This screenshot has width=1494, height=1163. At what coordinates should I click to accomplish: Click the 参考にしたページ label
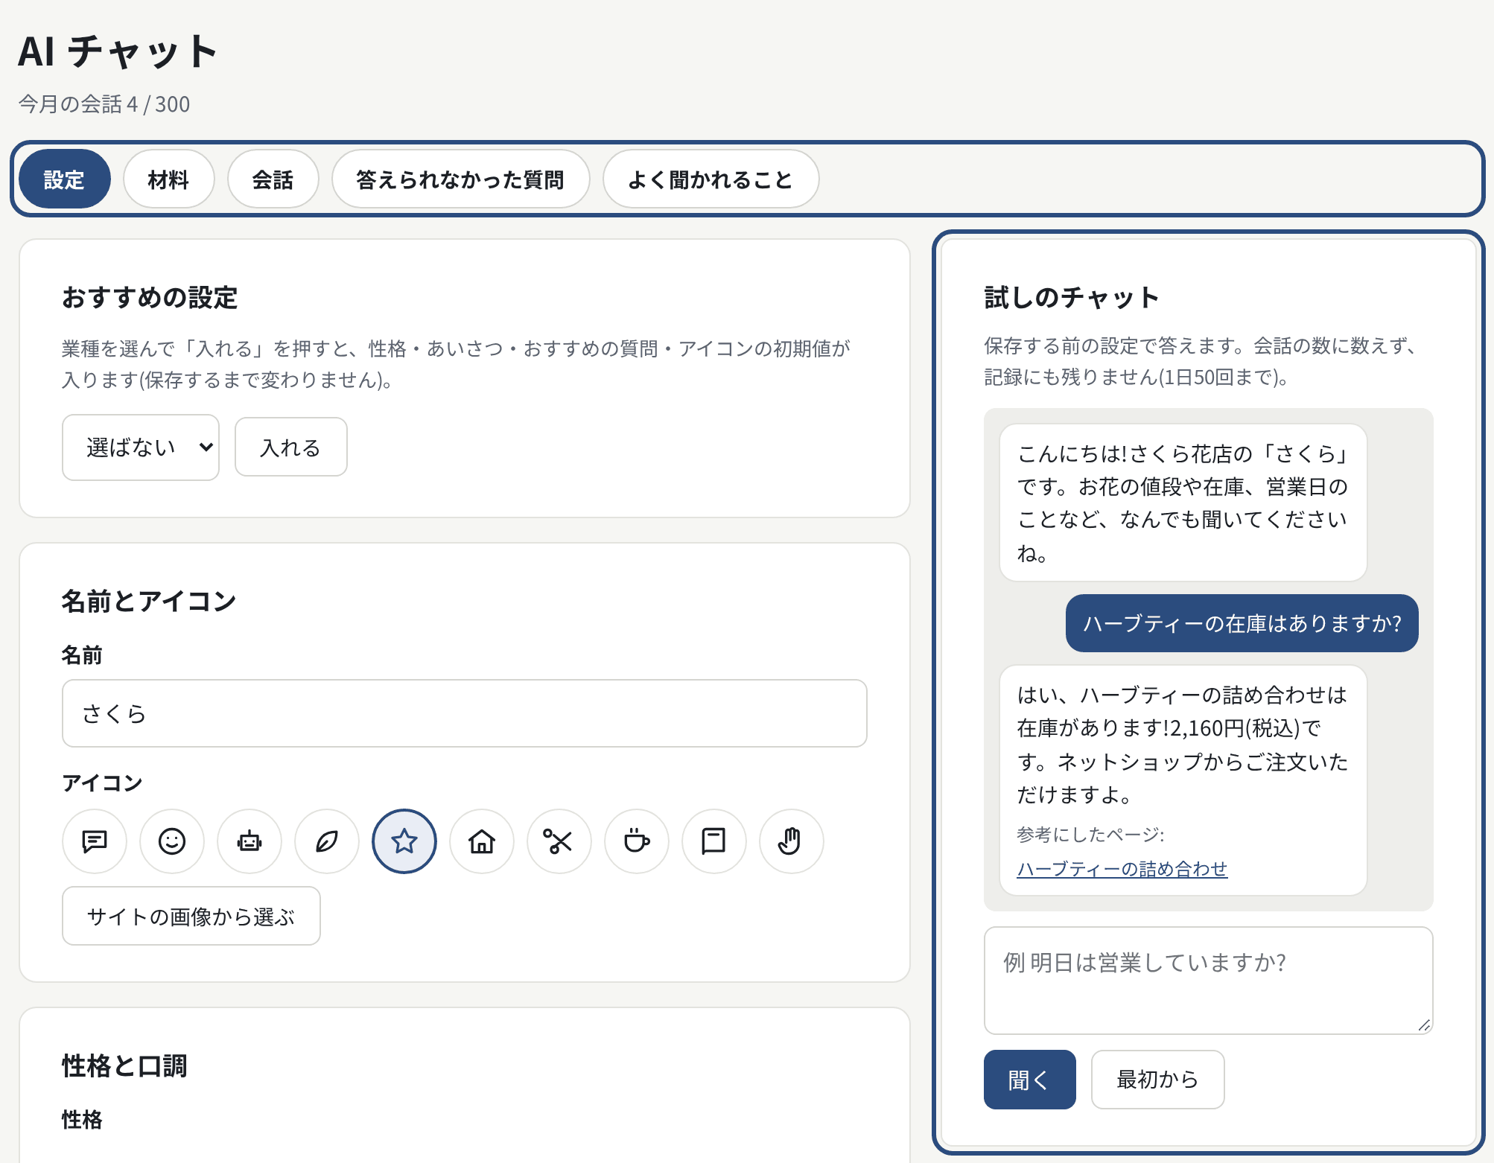point(1090,835)
